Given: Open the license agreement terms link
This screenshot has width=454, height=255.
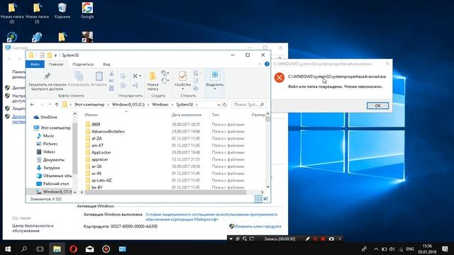Looking at the screenshot, I should point(211,217).
